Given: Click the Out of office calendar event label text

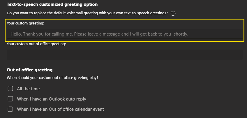Looking at the screenshot, I should click(61, 109).
